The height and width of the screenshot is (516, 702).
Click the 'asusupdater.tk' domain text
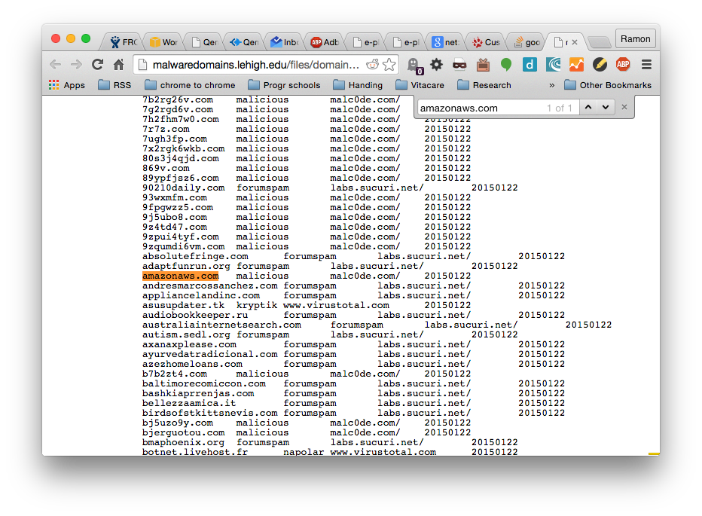pyautogui.click(x=184, y=305)
